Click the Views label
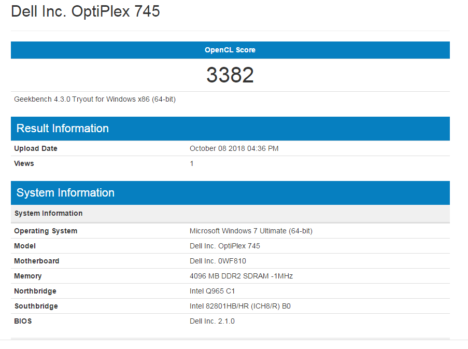 pyautogui.click(x=24, y=163)
